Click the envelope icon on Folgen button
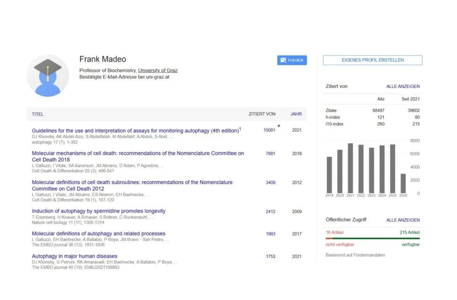The height and width of the screenshot is (300, 457). point(283,61)
